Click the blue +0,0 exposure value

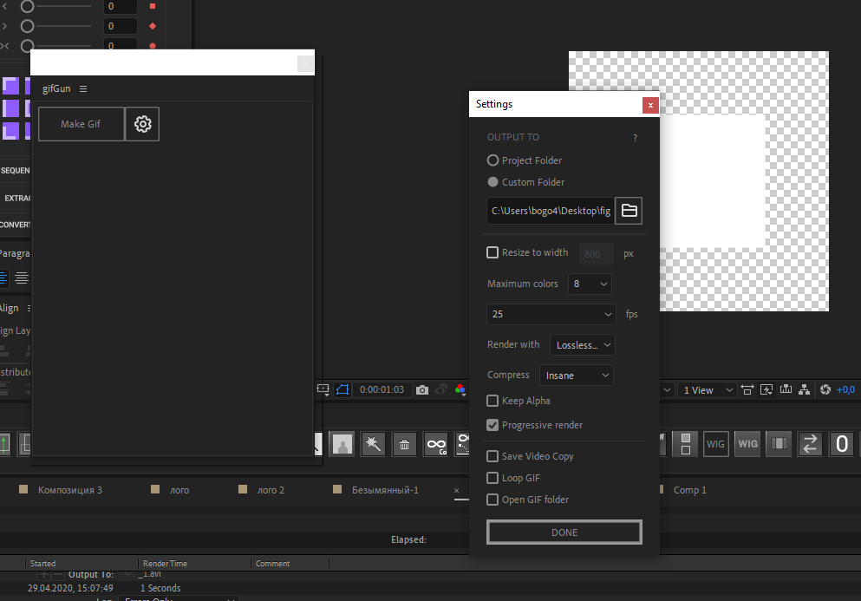[x=845, y=390]
